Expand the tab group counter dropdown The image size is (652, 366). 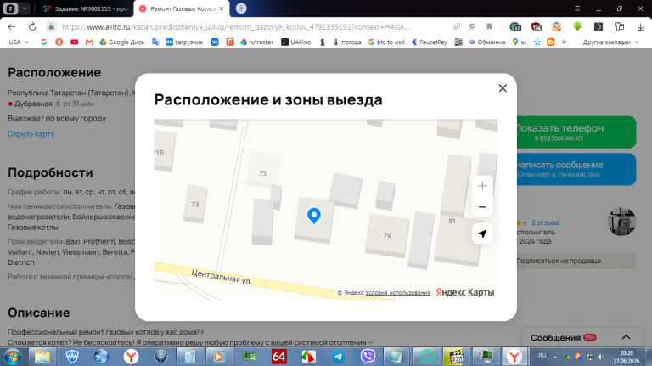(25, 8)
